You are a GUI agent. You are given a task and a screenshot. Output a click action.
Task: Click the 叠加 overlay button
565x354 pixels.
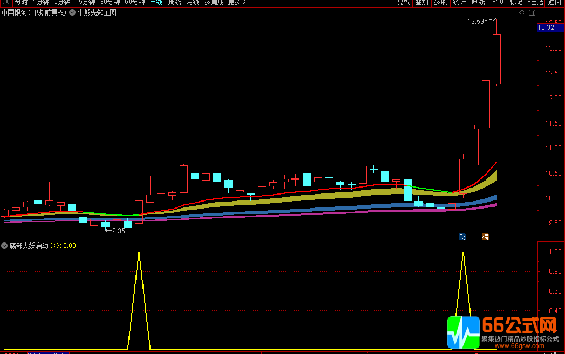click(x=422, y=2)
